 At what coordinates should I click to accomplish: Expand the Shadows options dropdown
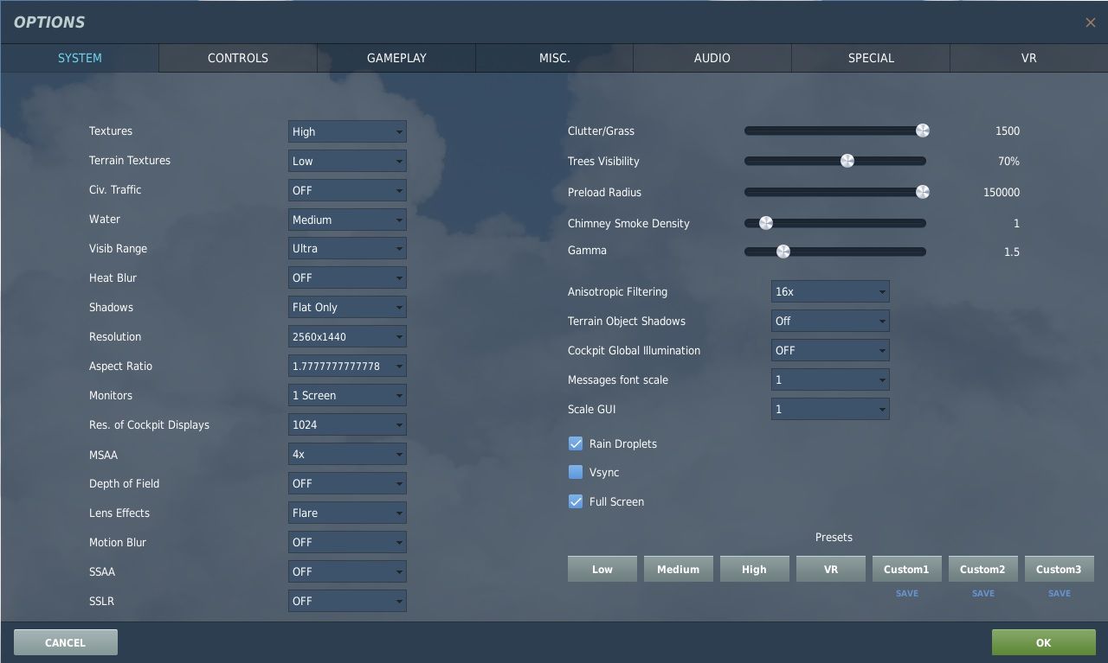(x=346, y=307)
